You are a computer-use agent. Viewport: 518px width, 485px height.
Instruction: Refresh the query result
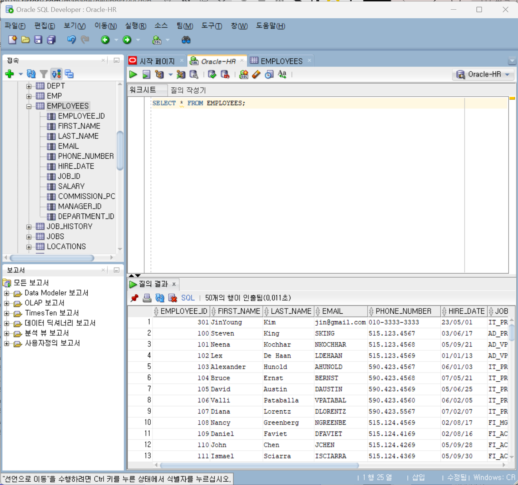[160, 298]
